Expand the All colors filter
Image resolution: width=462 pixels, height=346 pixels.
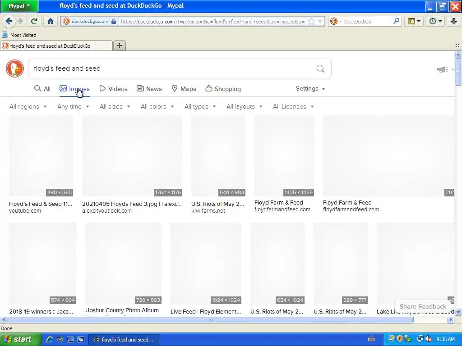[157, 106]
